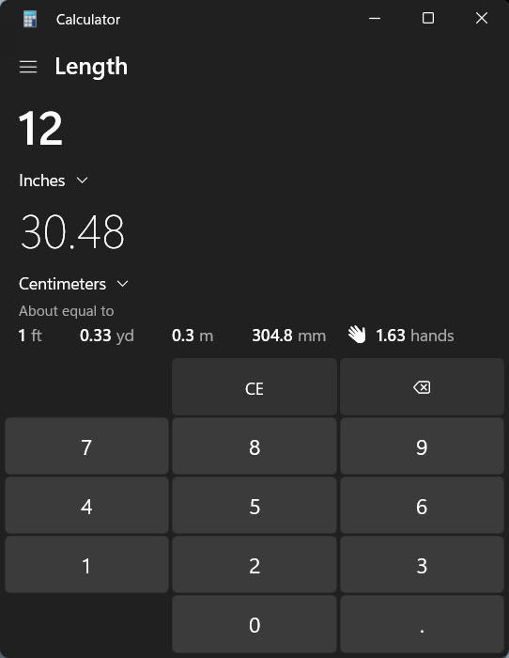This screenshot has height=658, width=509.
Task: Tap the number 1 key
Action: (86, 565)
